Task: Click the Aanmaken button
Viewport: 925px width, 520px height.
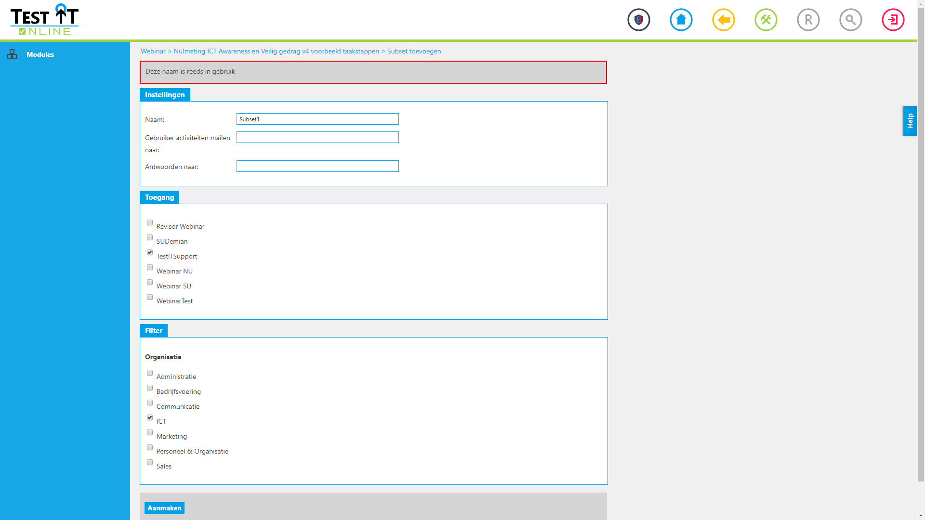Action: tap(164, 508)
